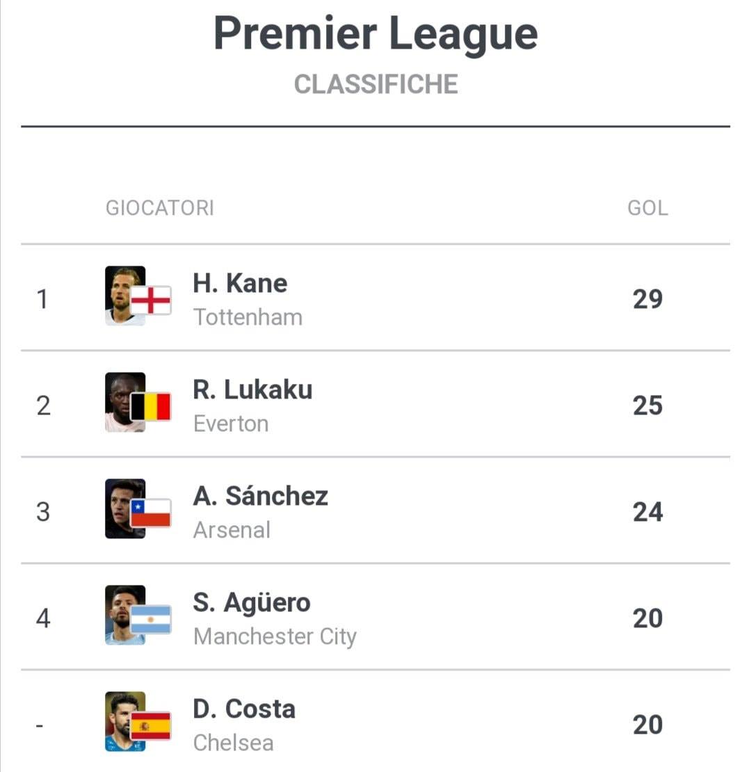Open A. Sánchez's player photo

pyautogui.click(x=125, y=508)
